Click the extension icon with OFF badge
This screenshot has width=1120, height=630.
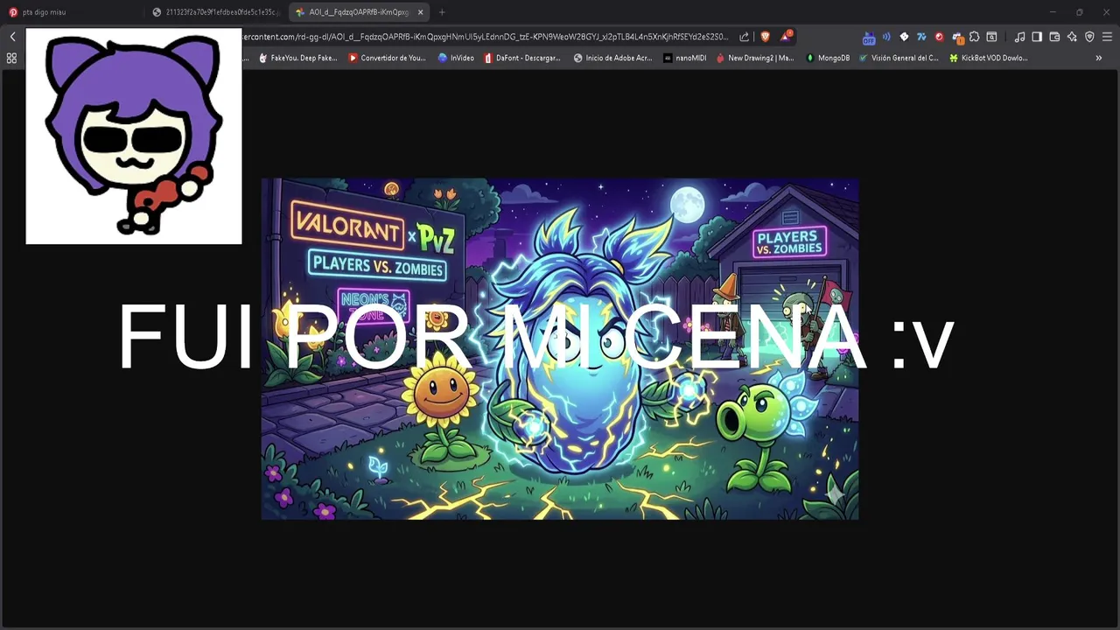pyautogui.click(x=868, y=38)
